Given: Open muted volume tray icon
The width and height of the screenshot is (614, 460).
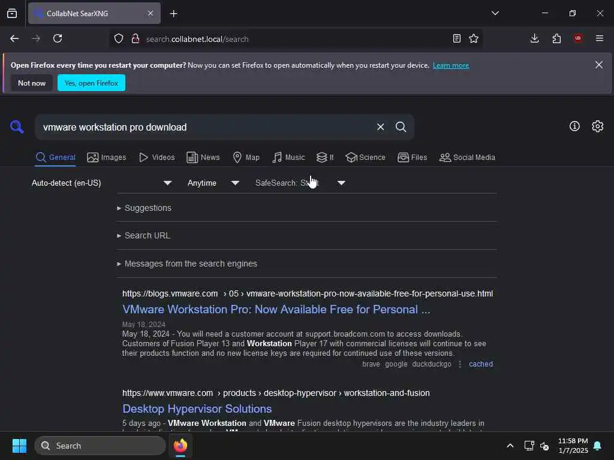Looking at the screenshot, I should tap(544, 446).
